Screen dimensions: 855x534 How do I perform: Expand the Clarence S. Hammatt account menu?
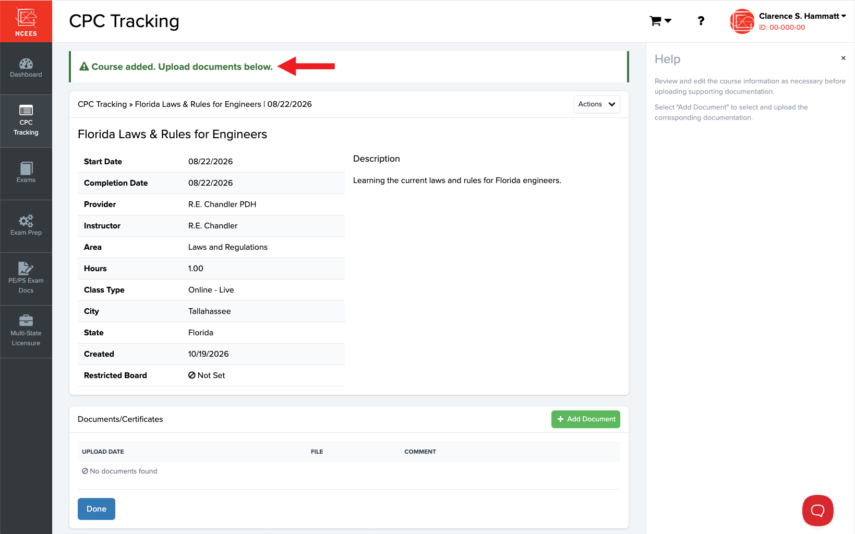pos(802,16)
